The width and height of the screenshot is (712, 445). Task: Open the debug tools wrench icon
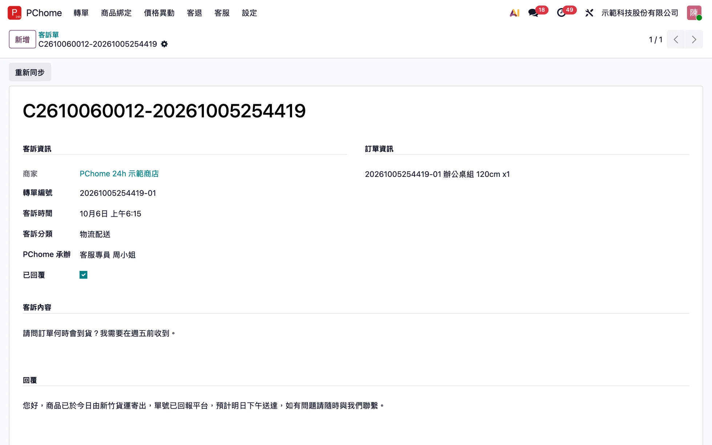coord(589,13)
